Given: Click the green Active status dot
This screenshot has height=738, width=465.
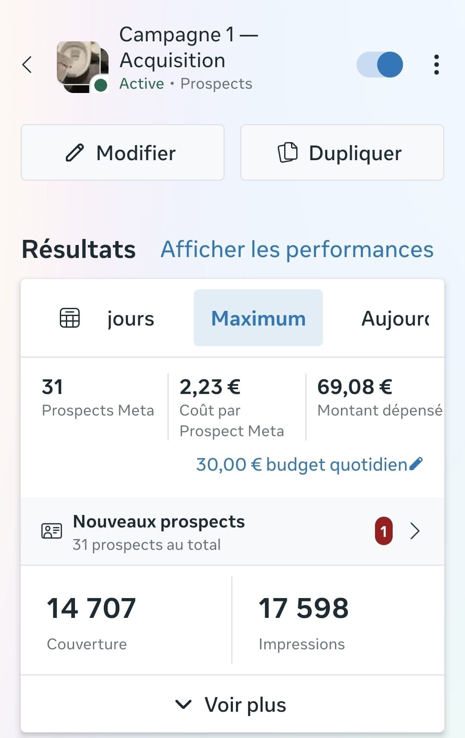Looking at the screenshot, I should (x=100, y=85).
